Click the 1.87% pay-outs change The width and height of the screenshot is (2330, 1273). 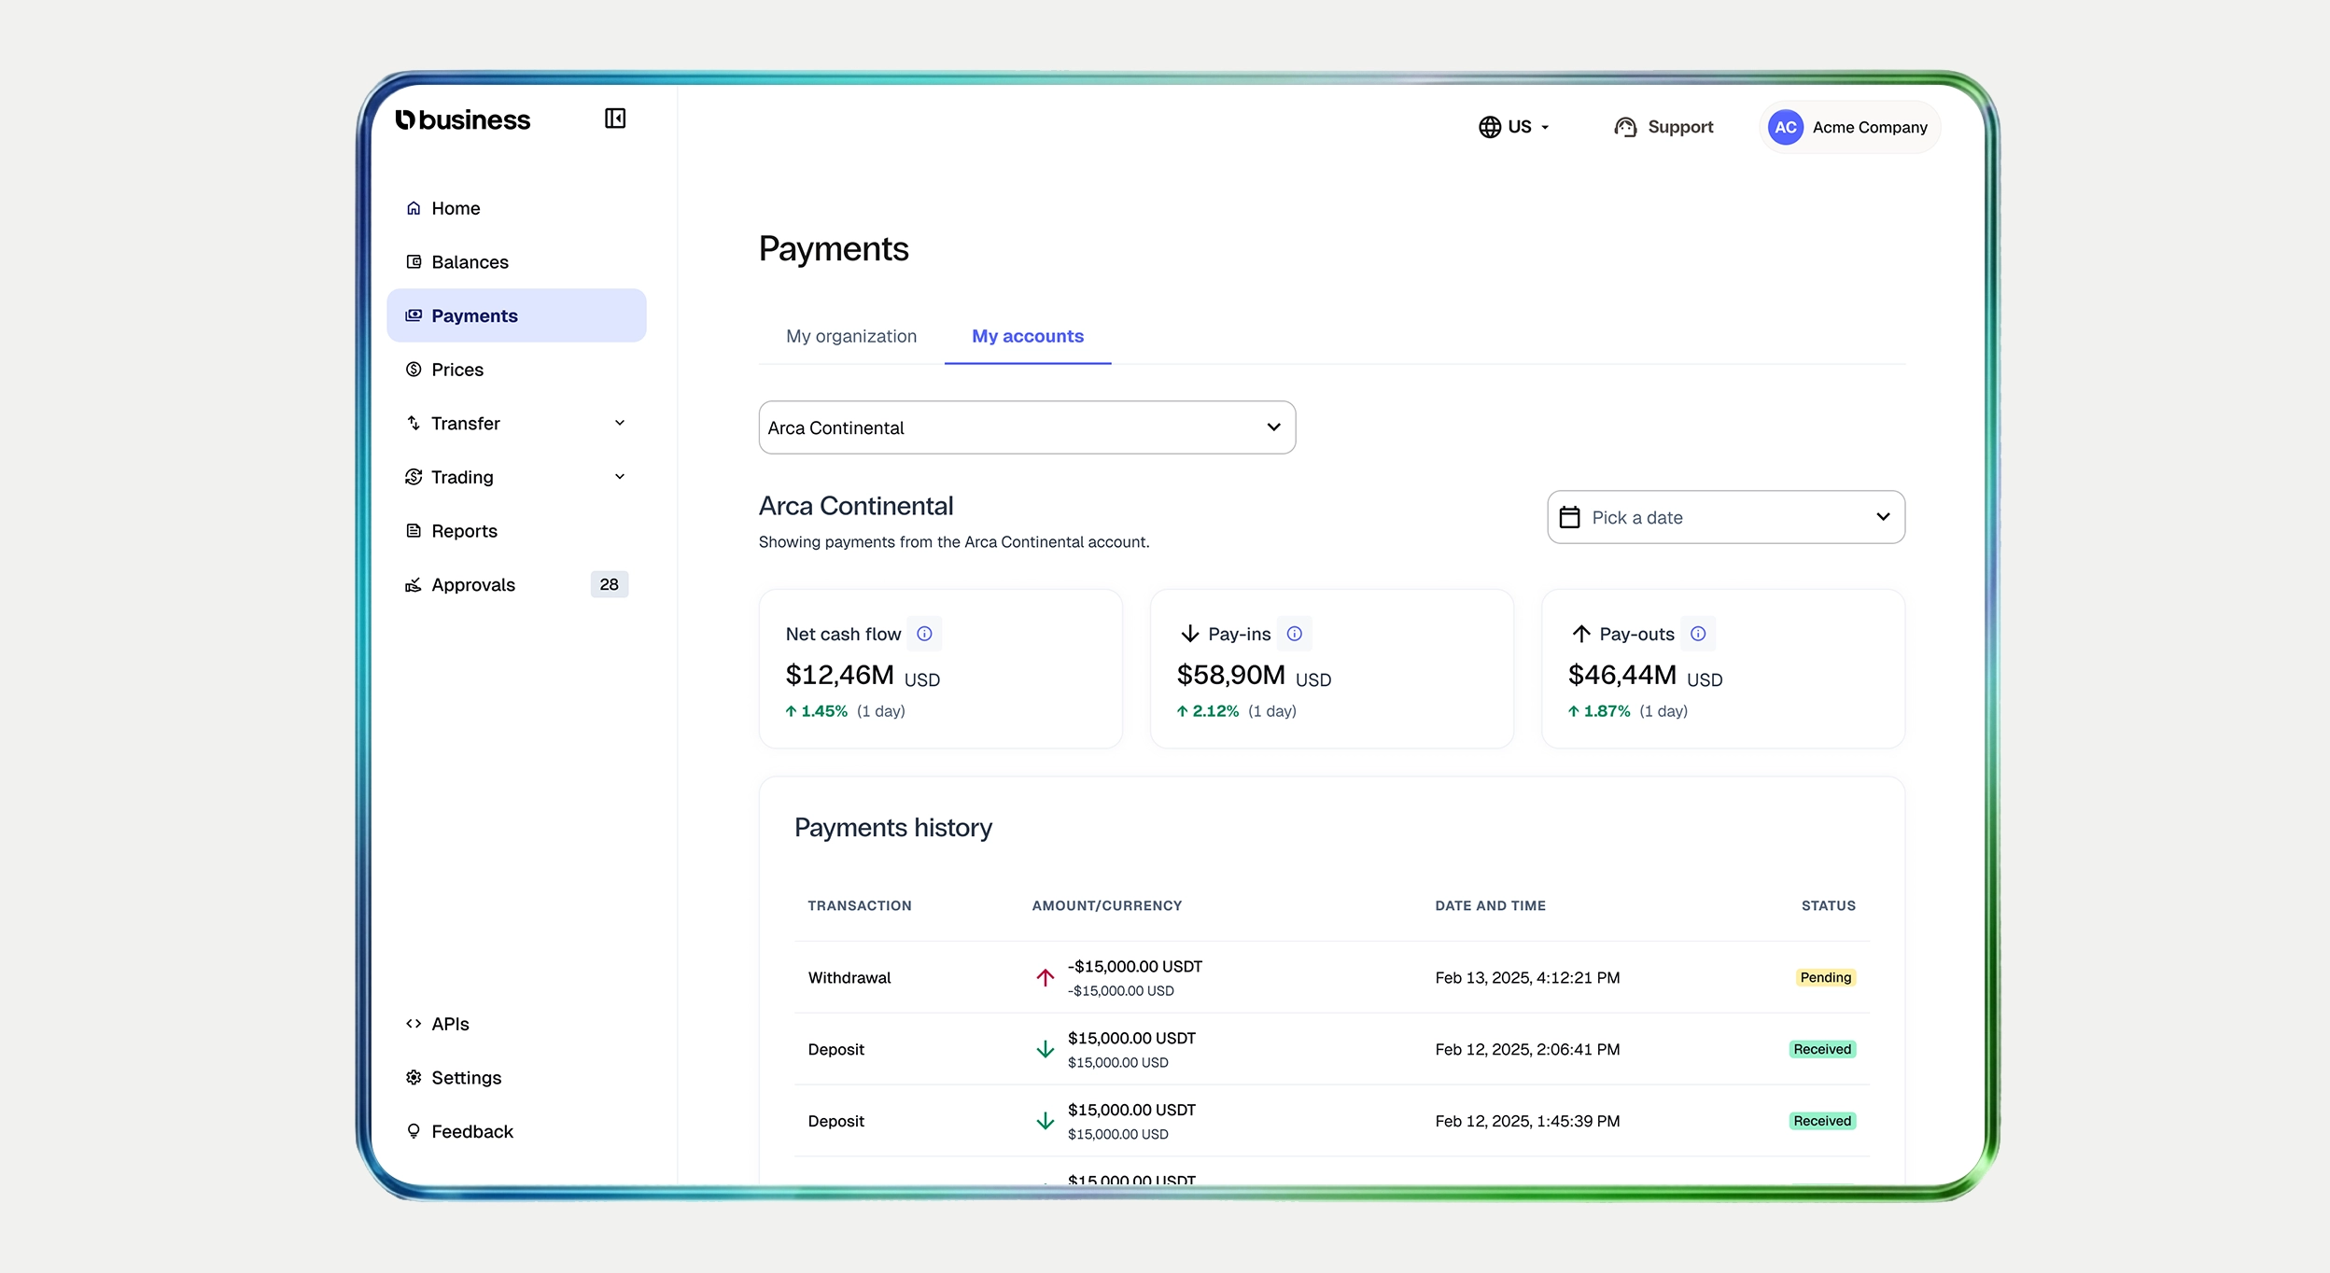pyautogui.click(x=1598, y=711)
